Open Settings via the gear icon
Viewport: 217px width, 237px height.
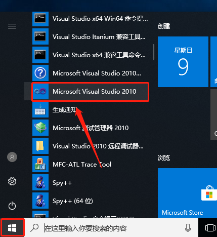pos(12,181)
